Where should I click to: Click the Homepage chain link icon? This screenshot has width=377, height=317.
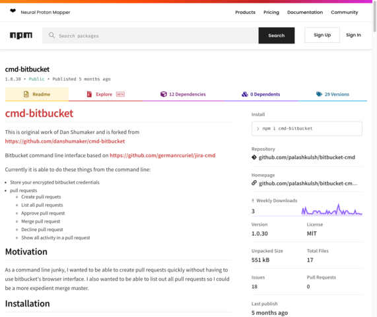click(254, 183)
